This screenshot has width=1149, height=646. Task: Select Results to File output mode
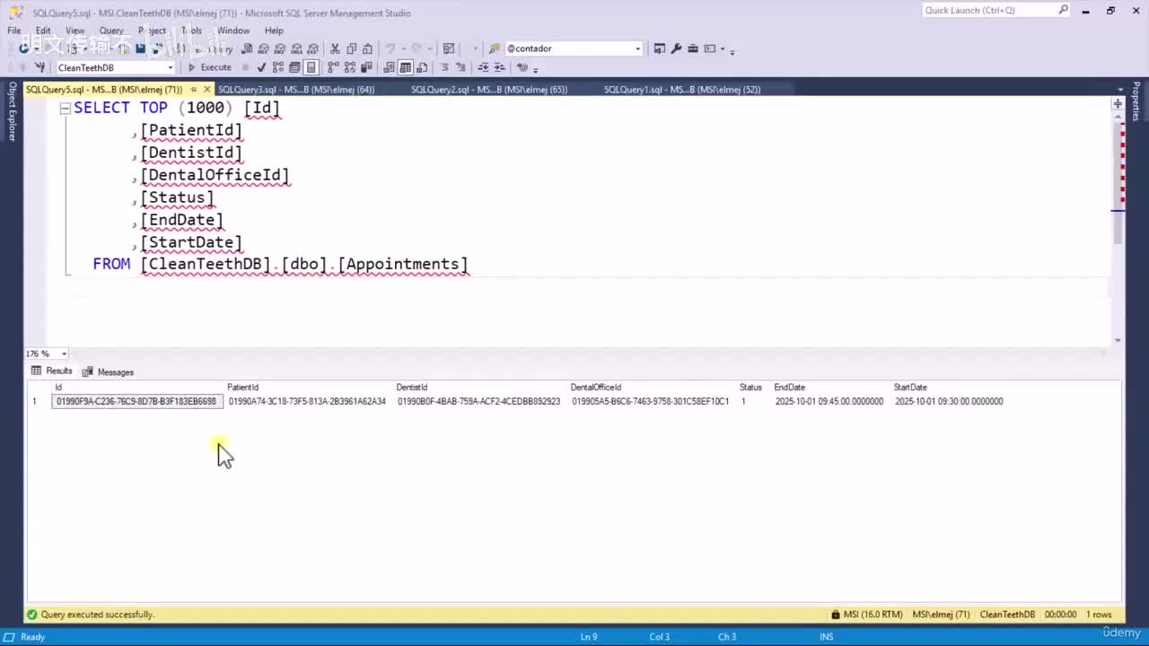pos(422,67)
